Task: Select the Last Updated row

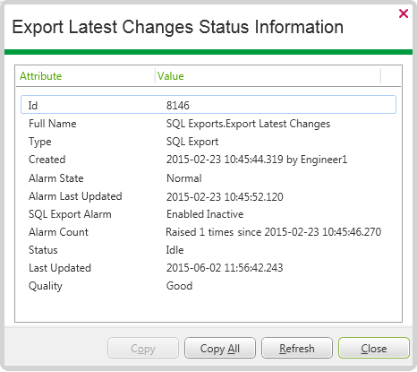Action: [x=208, y=268]
